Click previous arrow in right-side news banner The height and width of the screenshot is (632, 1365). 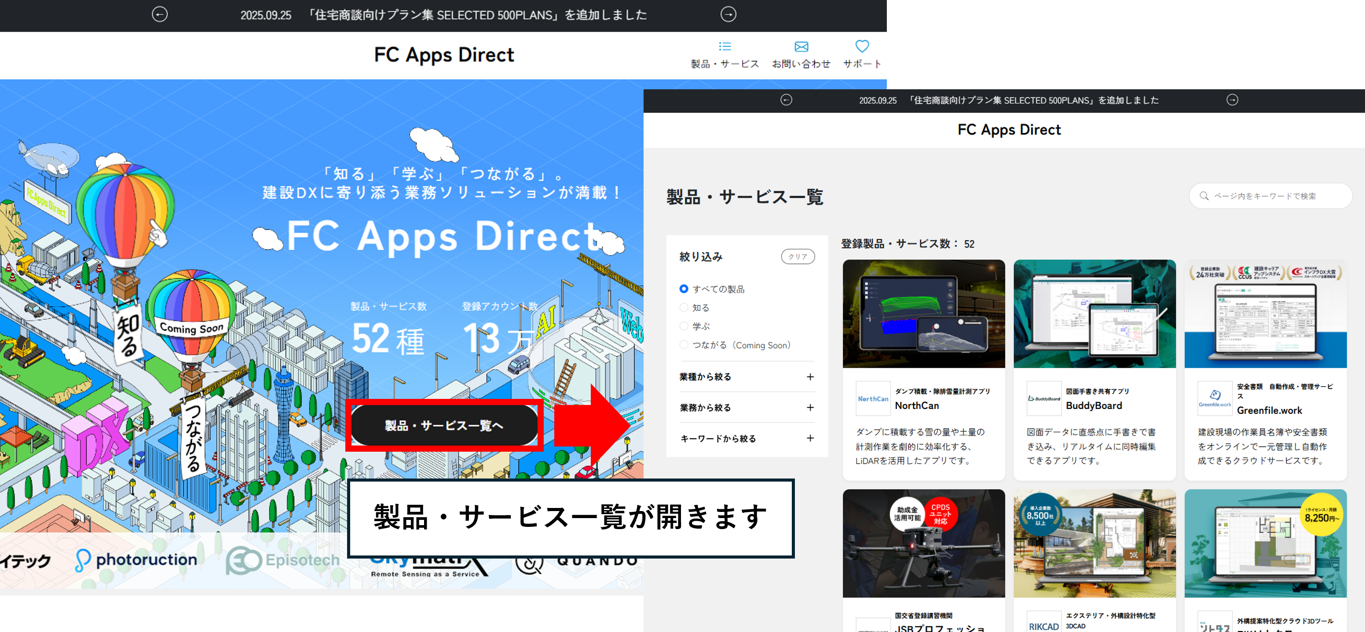[x=786, y=99]
